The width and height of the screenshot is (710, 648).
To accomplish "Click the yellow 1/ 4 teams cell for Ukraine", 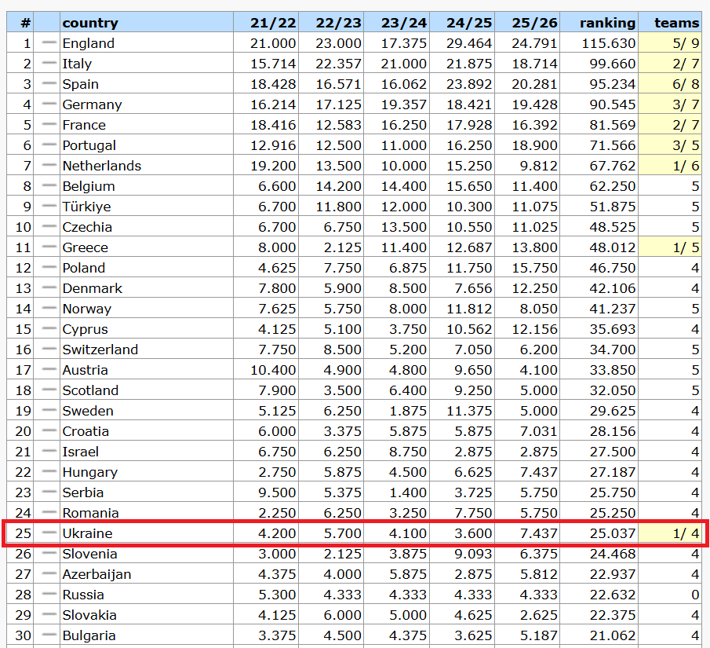I will tap(670, 533).
